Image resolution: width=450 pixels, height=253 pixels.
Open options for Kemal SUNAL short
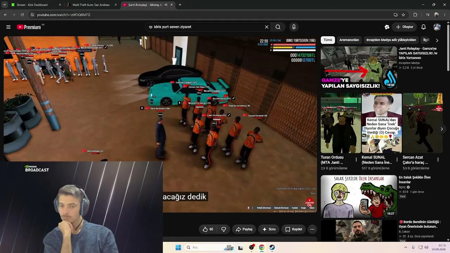click(x=397, y=160)
